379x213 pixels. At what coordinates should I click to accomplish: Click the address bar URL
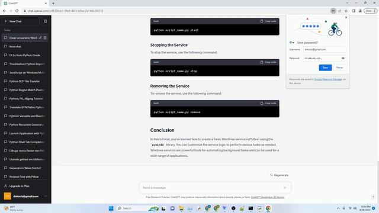pos(66,11)
